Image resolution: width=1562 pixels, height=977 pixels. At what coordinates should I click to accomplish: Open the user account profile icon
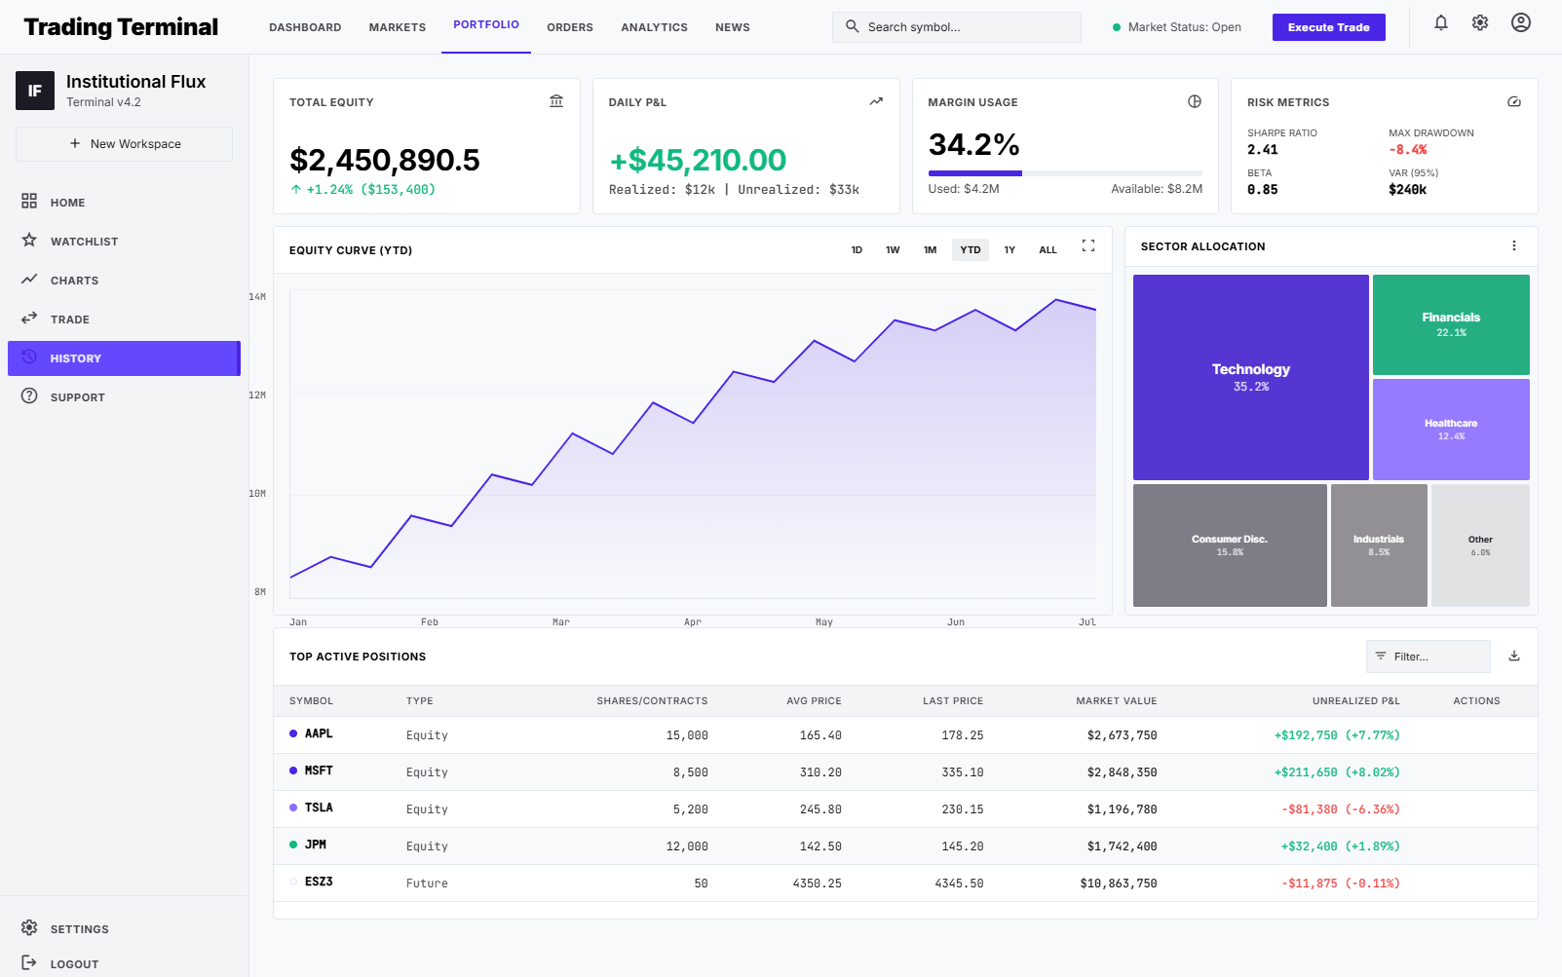[x=1521, y=22]
